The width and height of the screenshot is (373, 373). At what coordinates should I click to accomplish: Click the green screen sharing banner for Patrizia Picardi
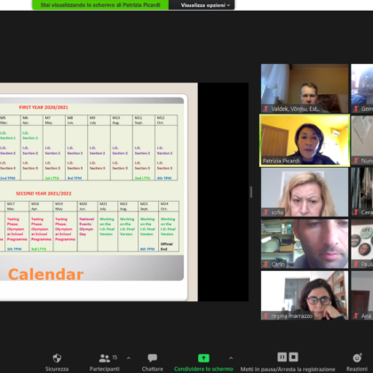click(100, 4)
